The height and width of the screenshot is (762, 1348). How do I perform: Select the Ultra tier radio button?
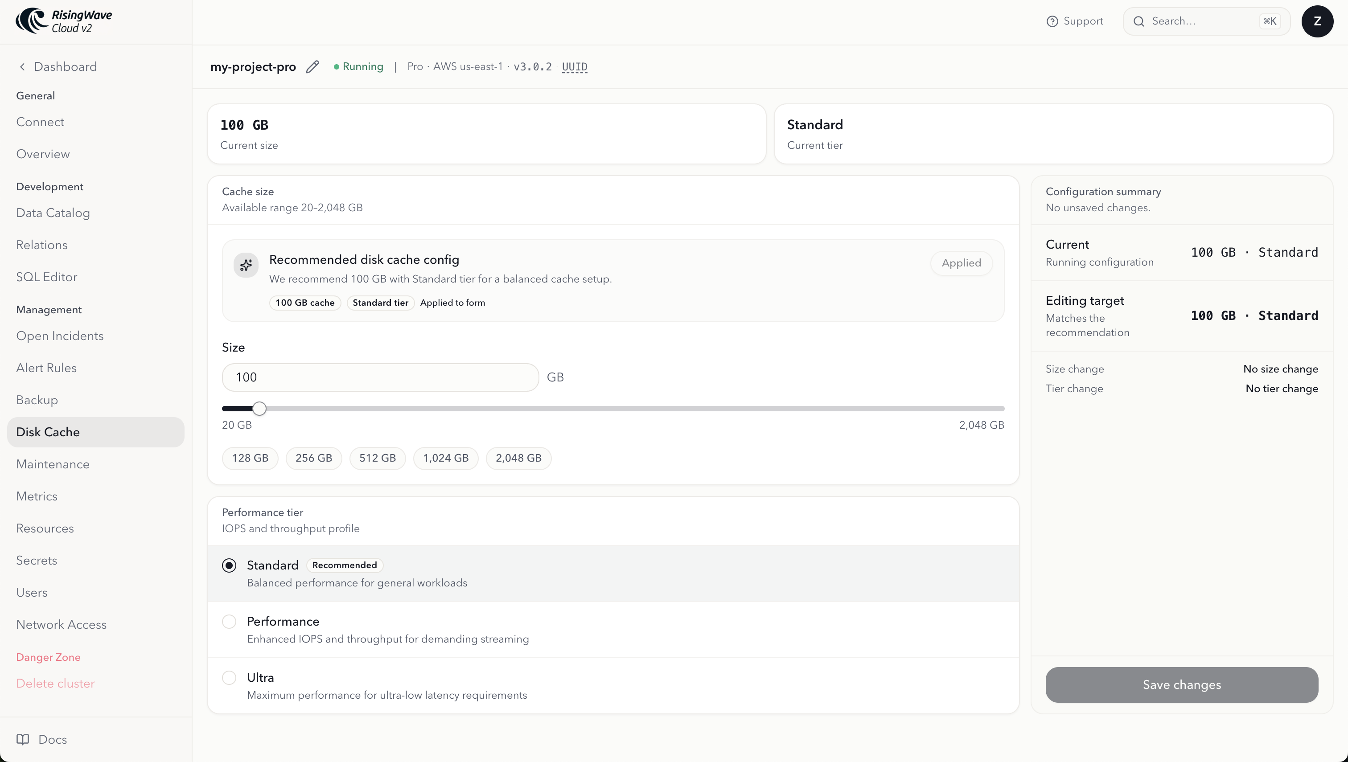[x=229, y=677]
